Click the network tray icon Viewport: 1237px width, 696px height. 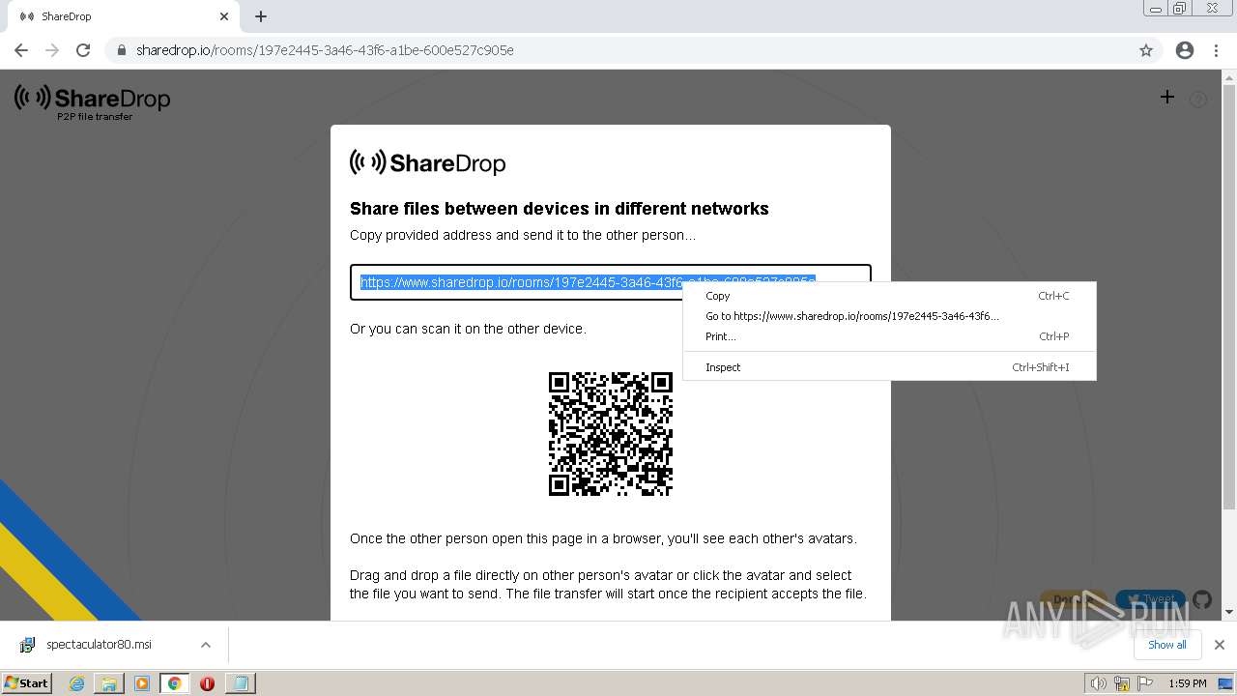point(1121,683)
